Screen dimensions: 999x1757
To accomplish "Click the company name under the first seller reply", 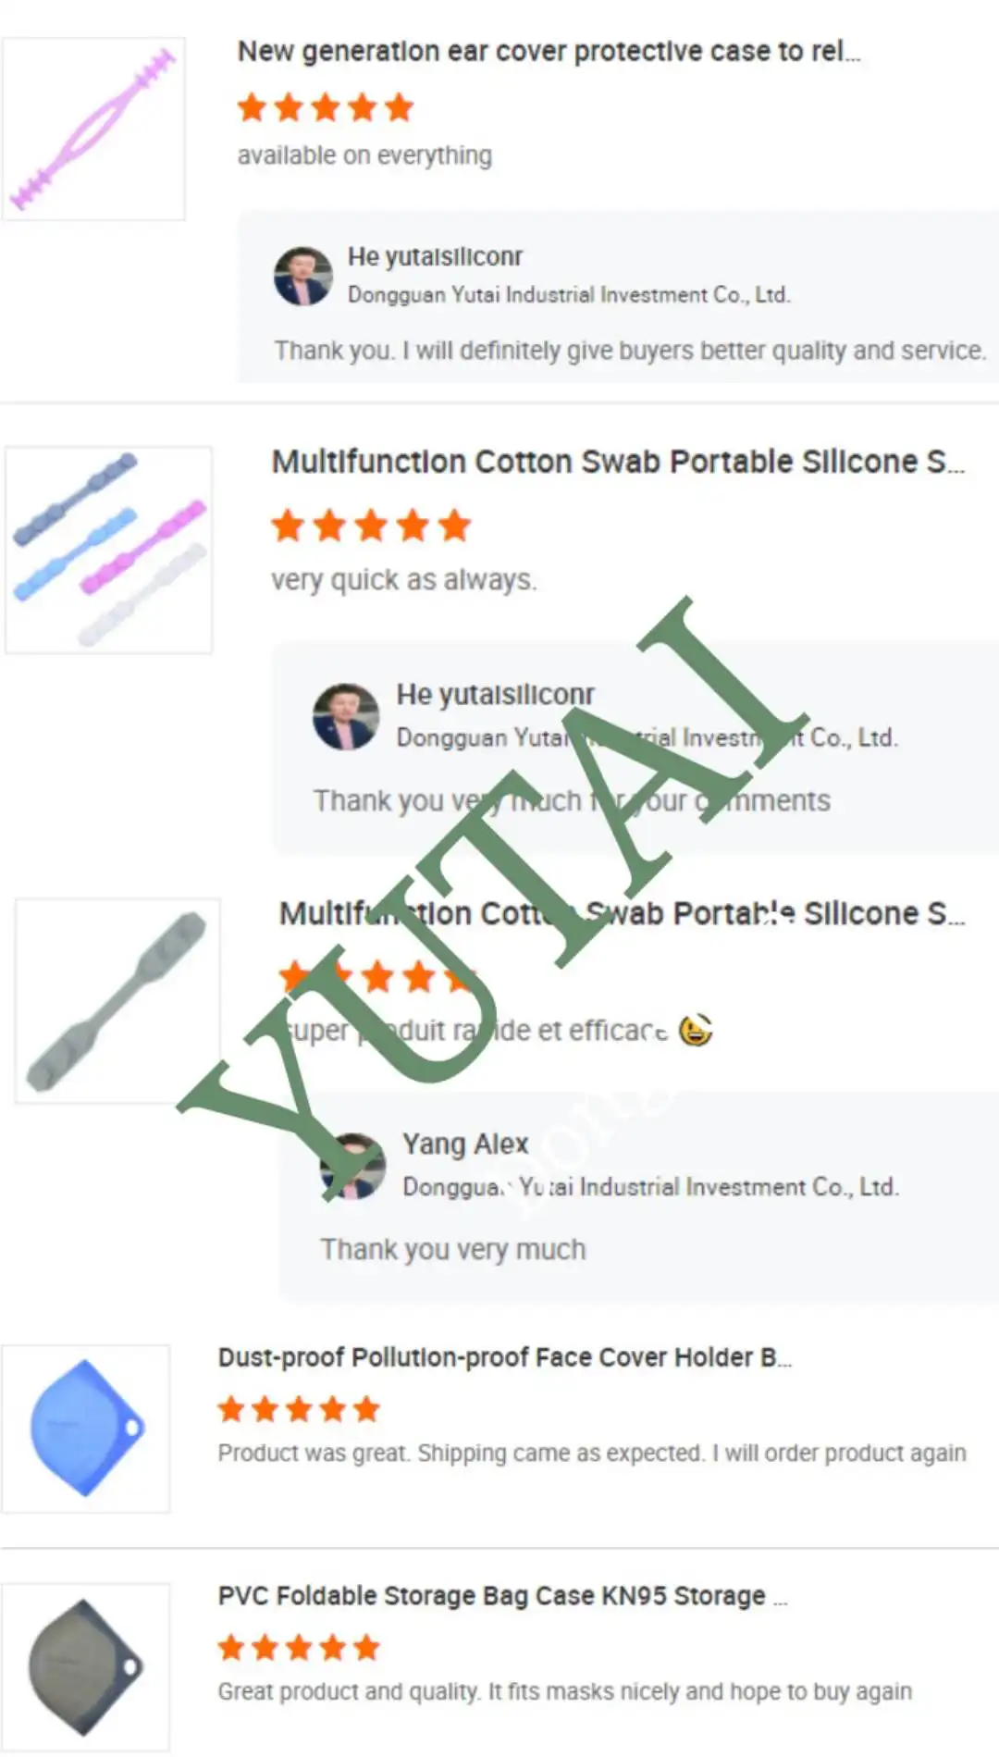I will [x=569, y=295].
